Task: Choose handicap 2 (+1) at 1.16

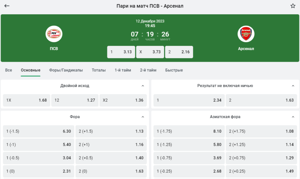Action: tap(111, 145)
